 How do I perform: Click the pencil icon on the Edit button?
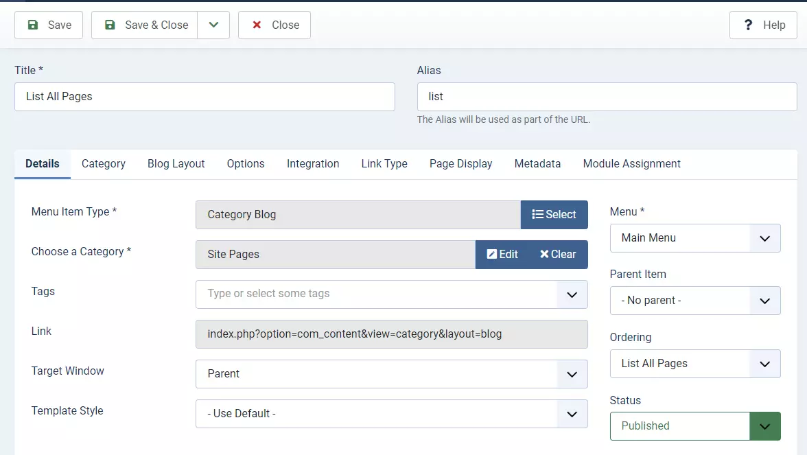coord(491,254)
